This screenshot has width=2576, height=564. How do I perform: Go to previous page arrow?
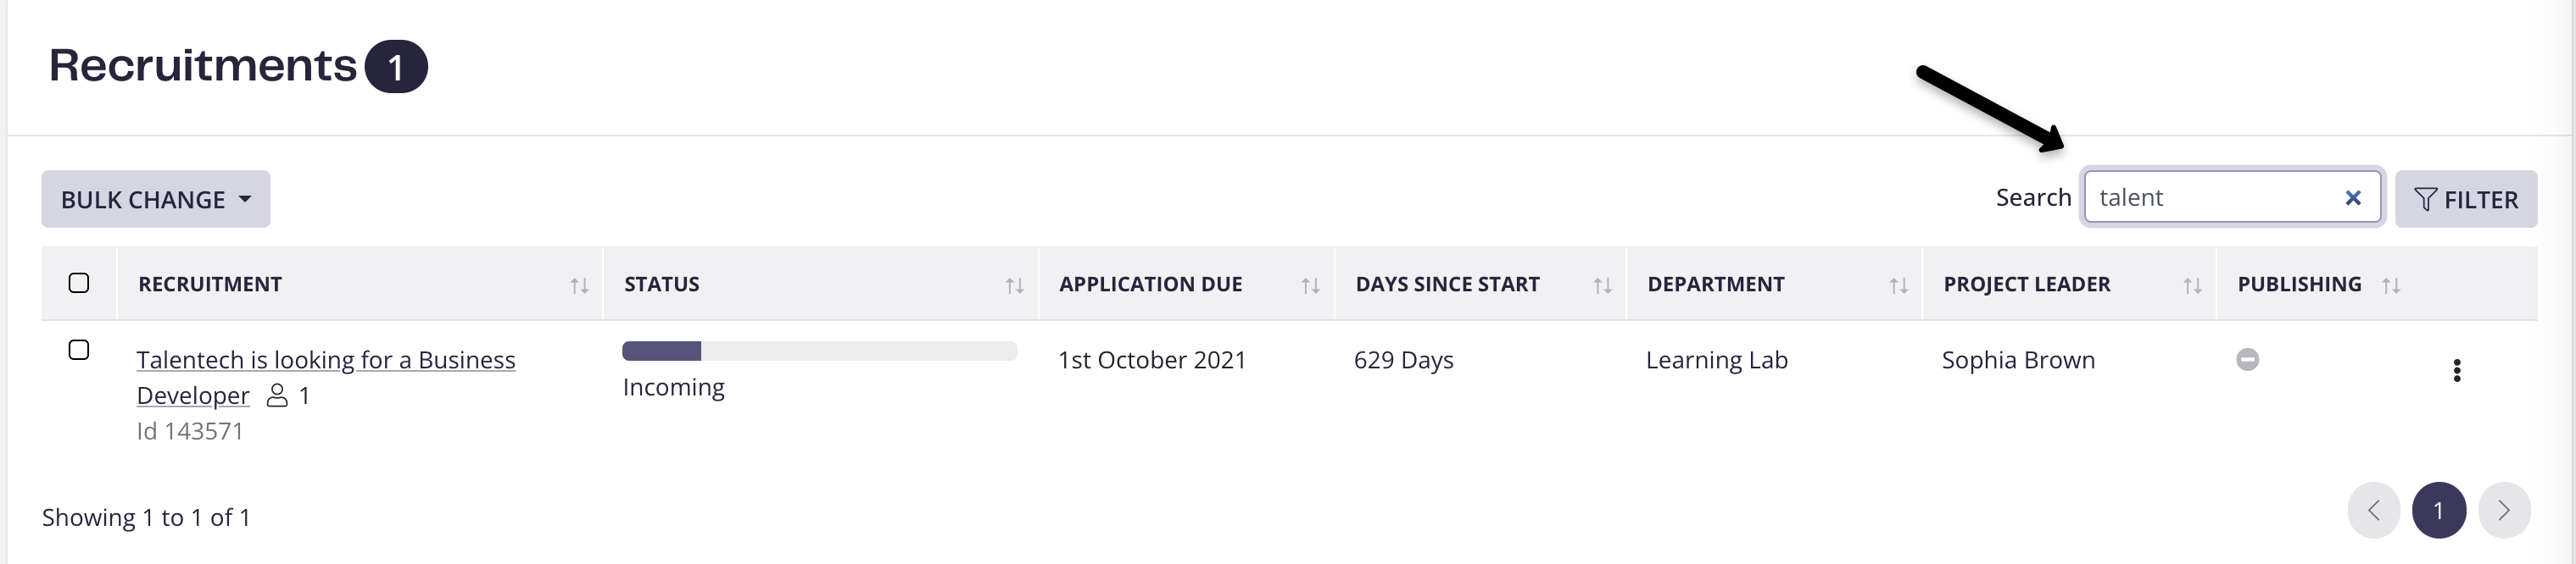pos(2374,510)
